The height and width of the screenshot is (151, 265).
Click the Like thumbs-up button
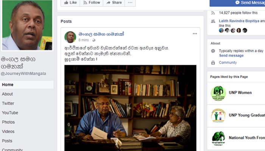coord(70,3)
